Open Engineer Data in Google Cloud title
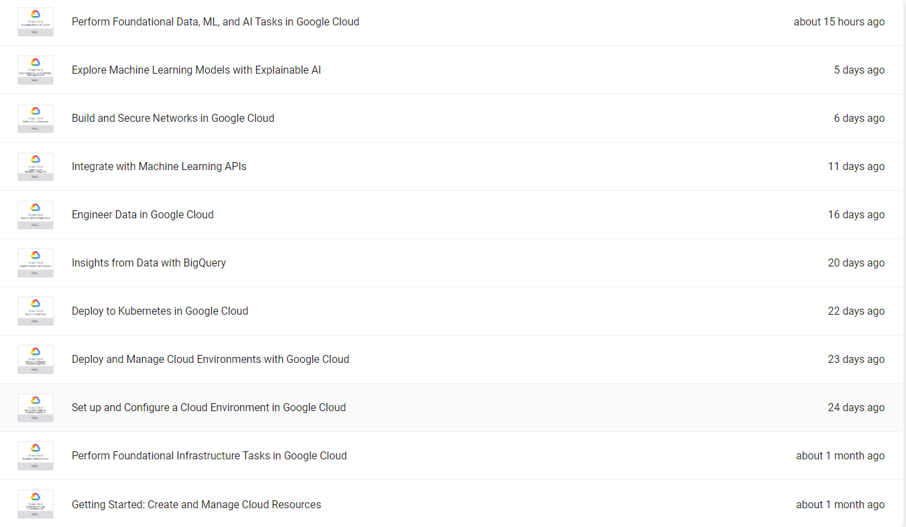This screenshot has height=527, width=906. click(143, 215)
